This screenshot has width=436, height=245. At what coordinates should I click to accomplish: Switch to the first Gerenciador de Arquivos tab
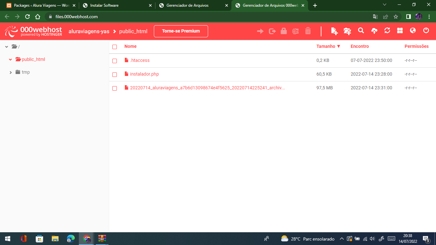click(x=194, y=5)
